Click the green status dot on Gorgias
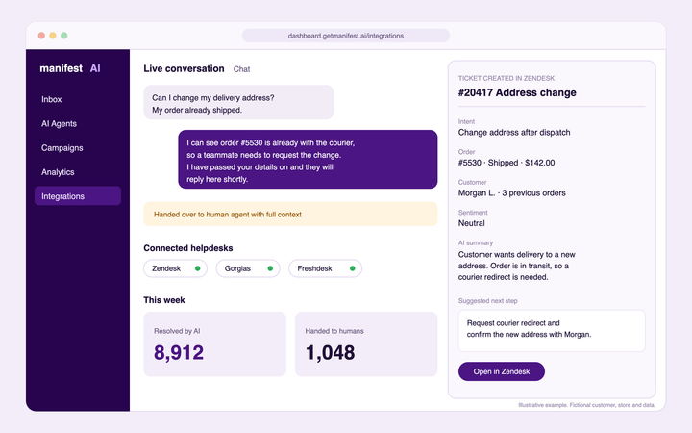 270,268
